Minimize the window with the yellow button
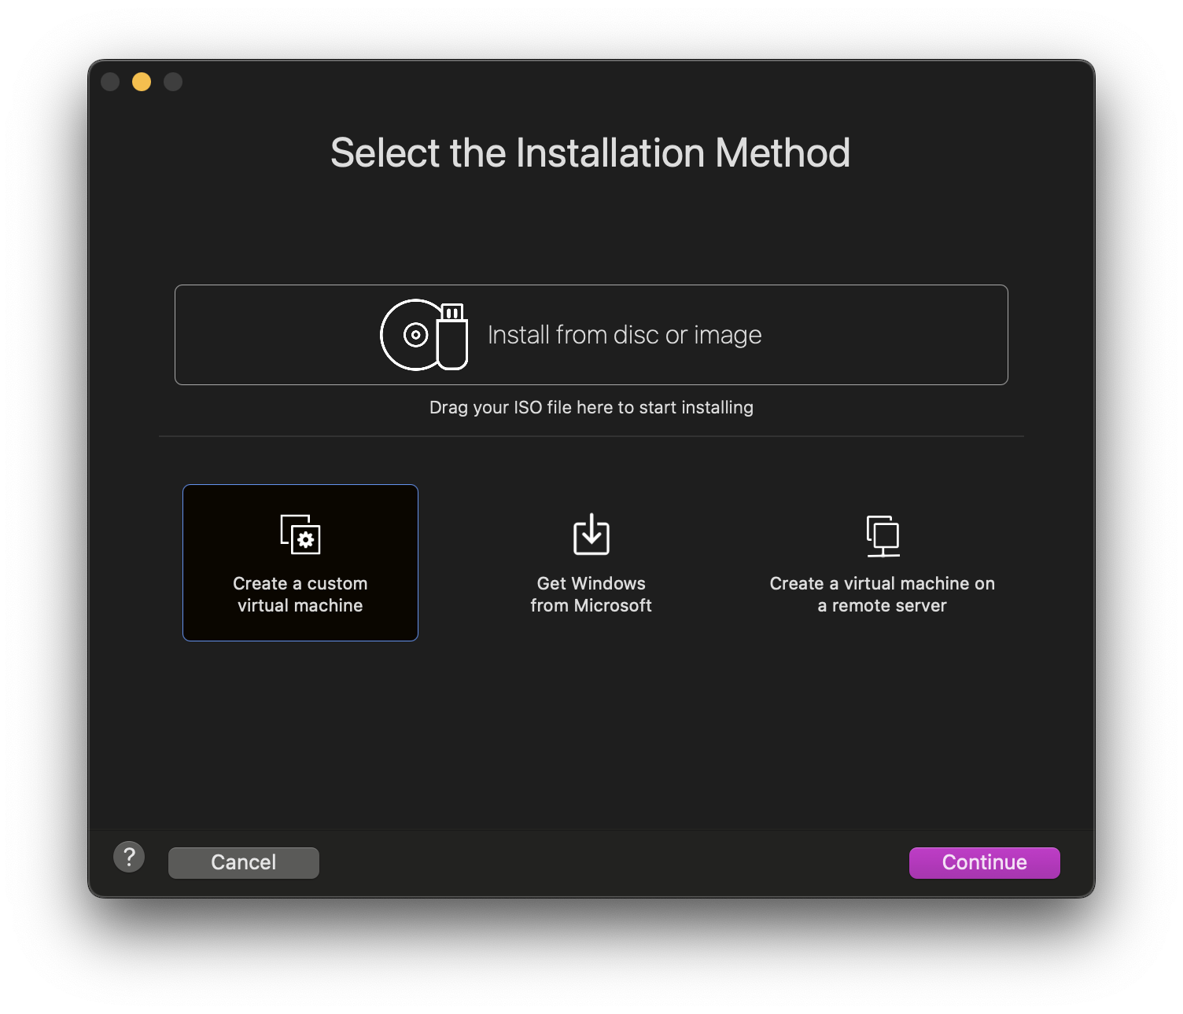This screenshot has width=1183, height=1014. click(x=142, y=82)
